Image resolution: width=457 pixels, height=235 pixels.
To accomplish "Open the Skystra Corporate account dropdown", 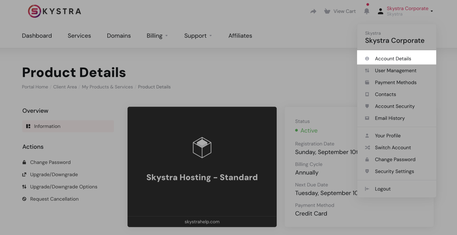I will click(x=408, y=8).
